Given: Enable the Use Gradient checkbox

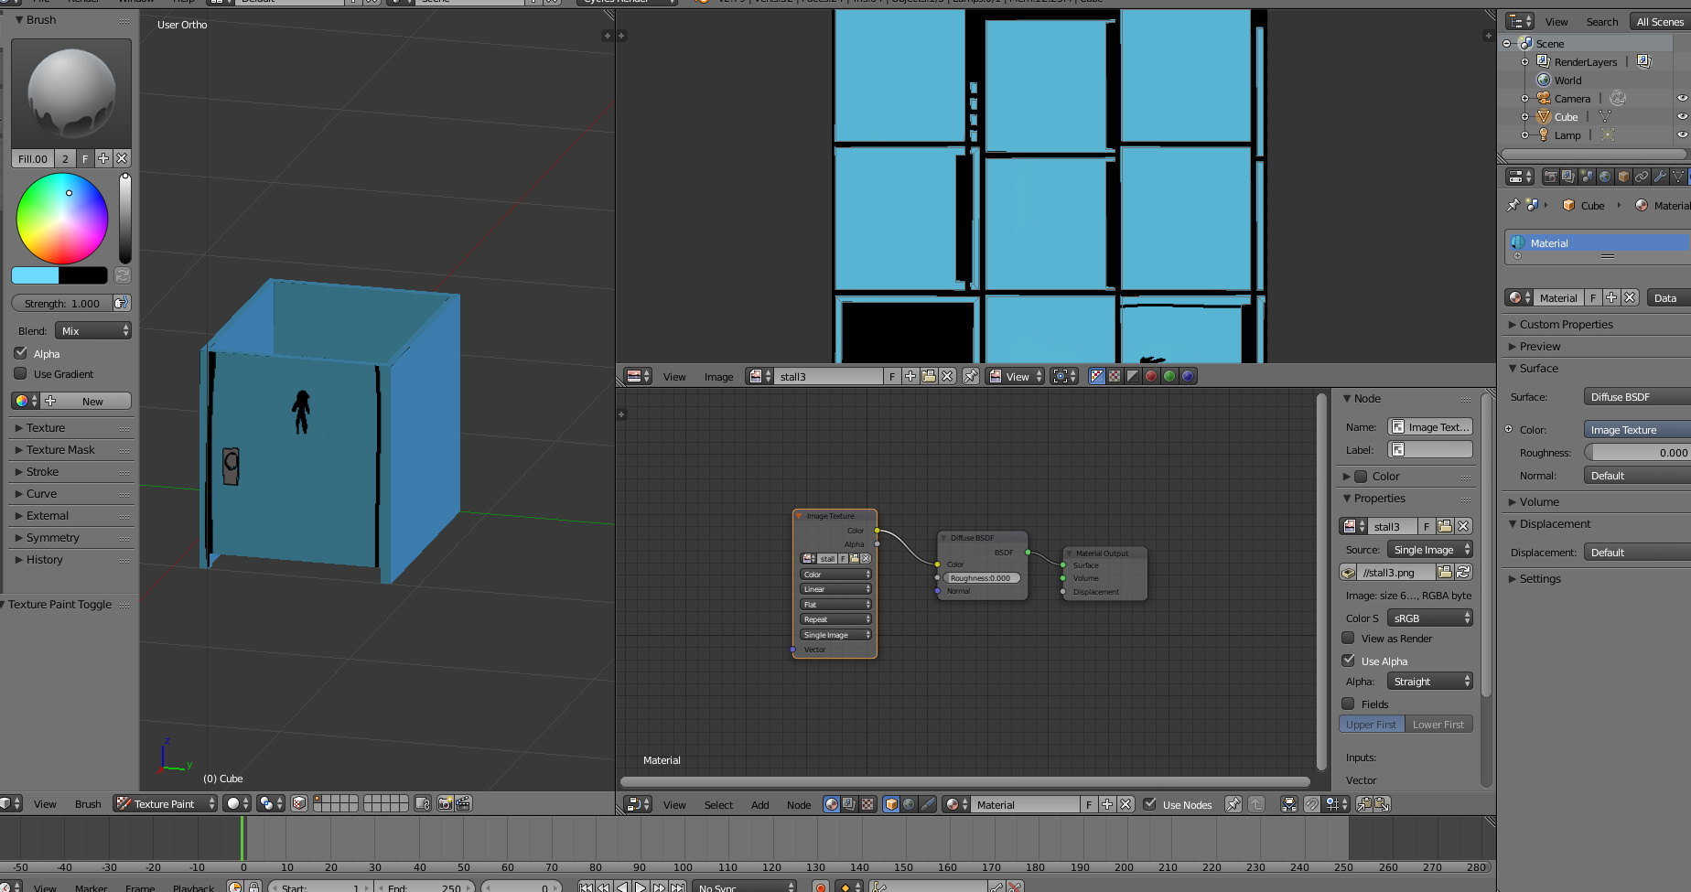Looking at the screenshot, I should [x=21, y=373].
